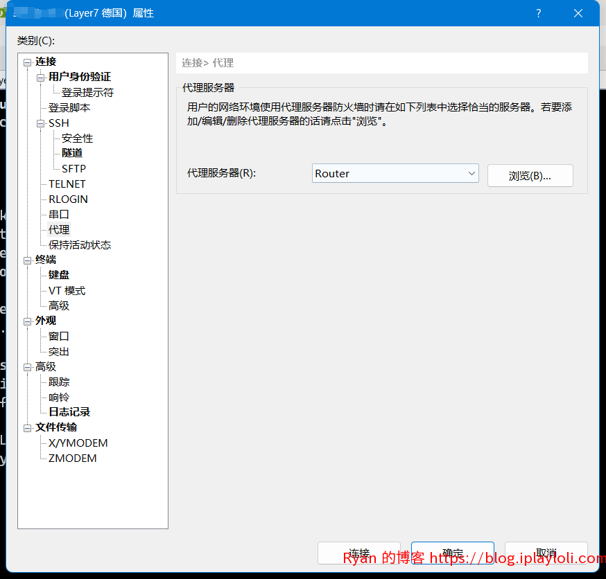Viewport: 606px width, 579px height.
Task: Open the help question mark button
Action: click(x=538, y=14)
